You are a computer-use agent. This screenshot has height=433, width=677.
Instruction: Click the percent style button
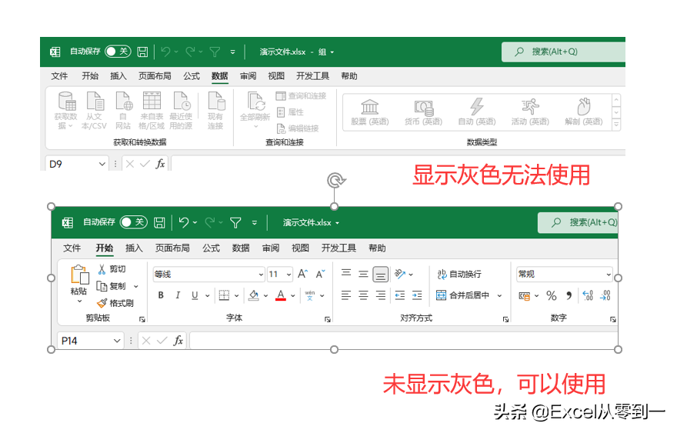pos(552,296)
